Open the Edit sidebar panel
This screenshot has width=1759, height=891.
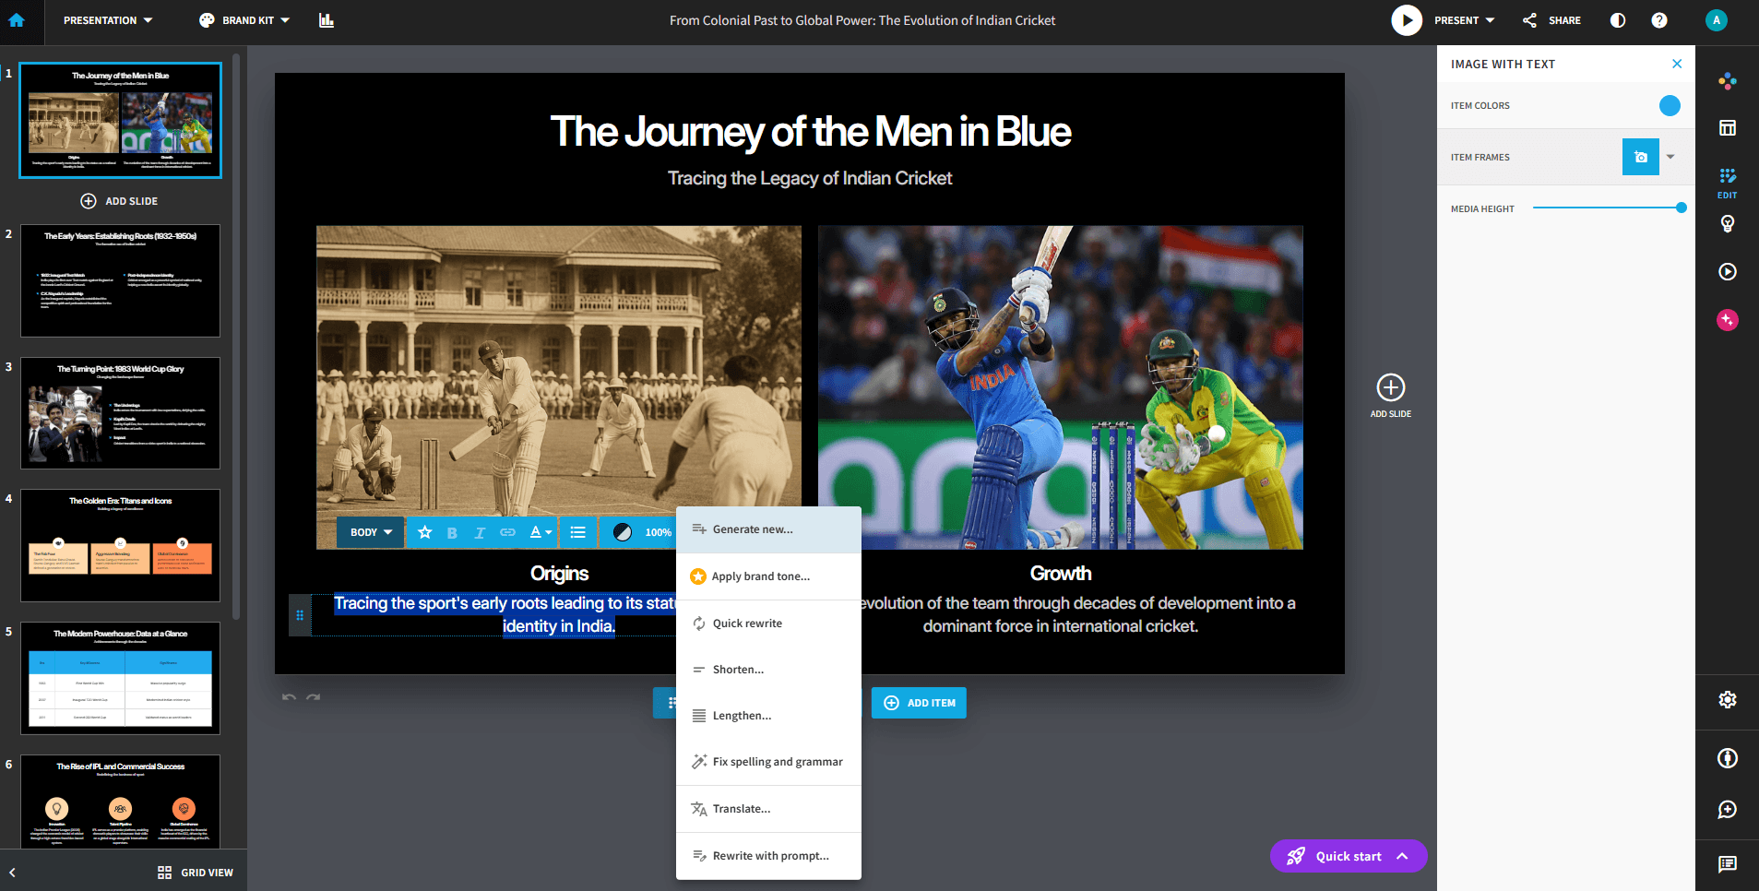click(1728, 182)
